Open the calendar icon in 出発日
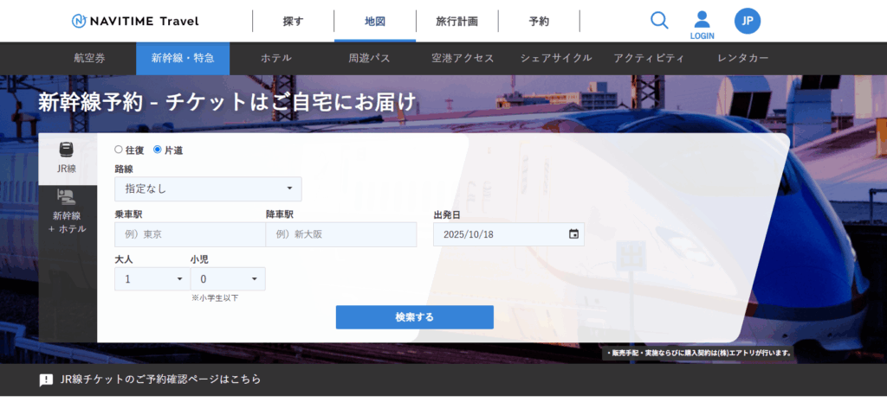 (x=573, y=234)
